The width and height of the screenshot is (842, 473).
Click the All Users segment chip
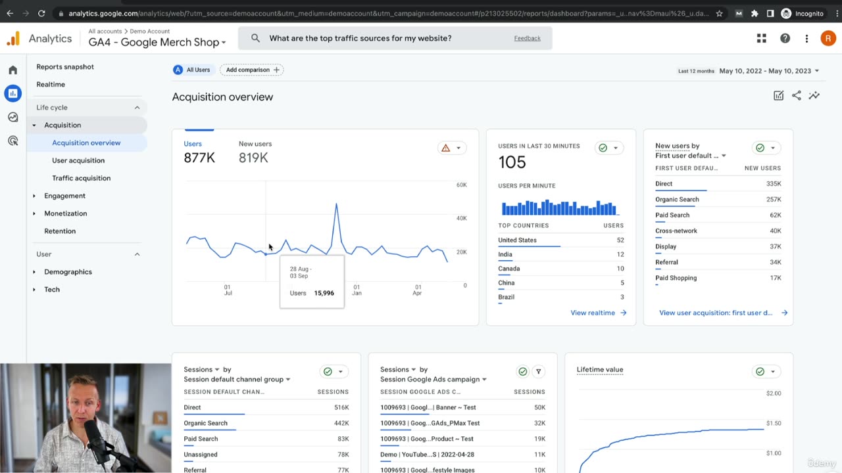191,70
